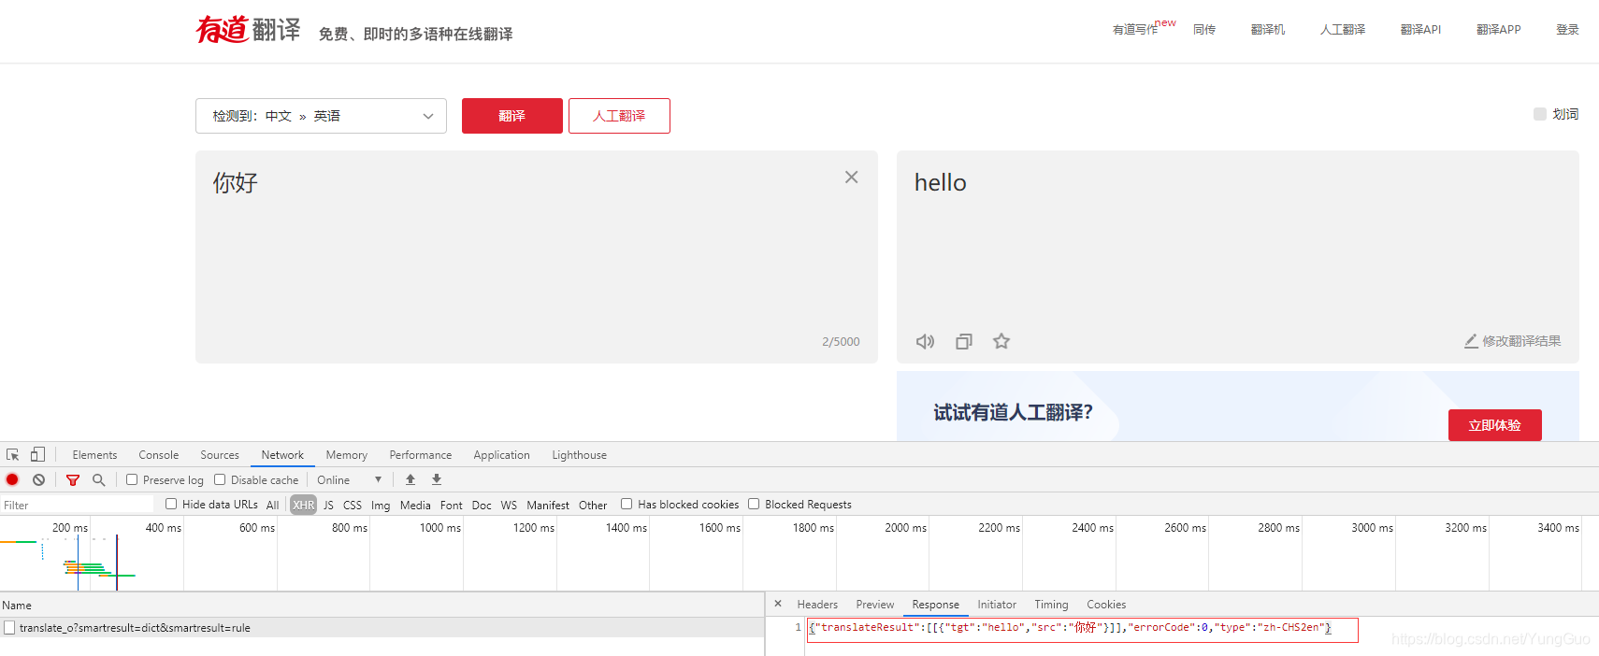Open 翻译API link

(1420, 30)
